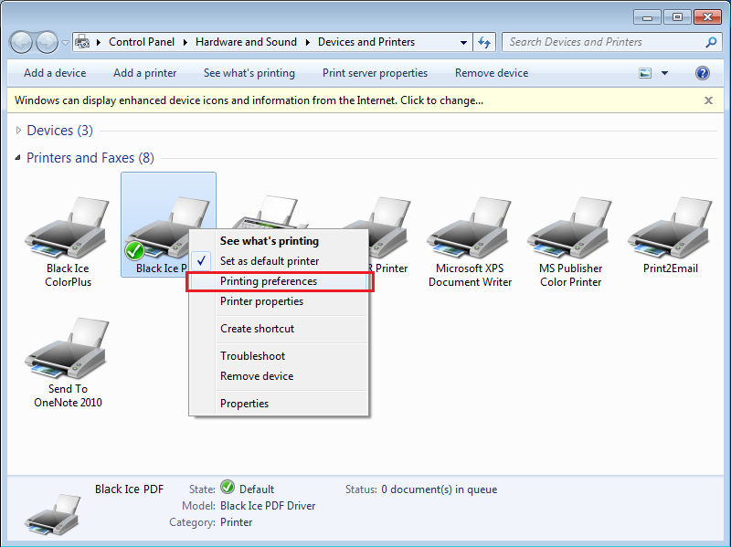Image resolution: width=731 pixels, height=547 pixels.
Task: Click the Refresh button beside address bar
Action: coord(484,42)
